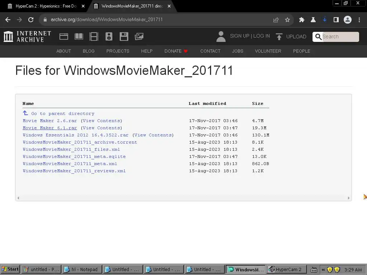Click the file listing's left scroll arrow

coord(18,198)
